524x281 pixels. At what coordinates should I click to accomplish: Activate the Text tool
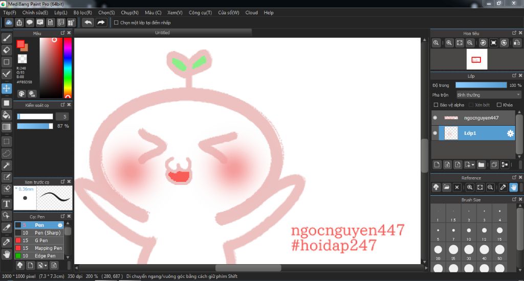tap(6, 203)
